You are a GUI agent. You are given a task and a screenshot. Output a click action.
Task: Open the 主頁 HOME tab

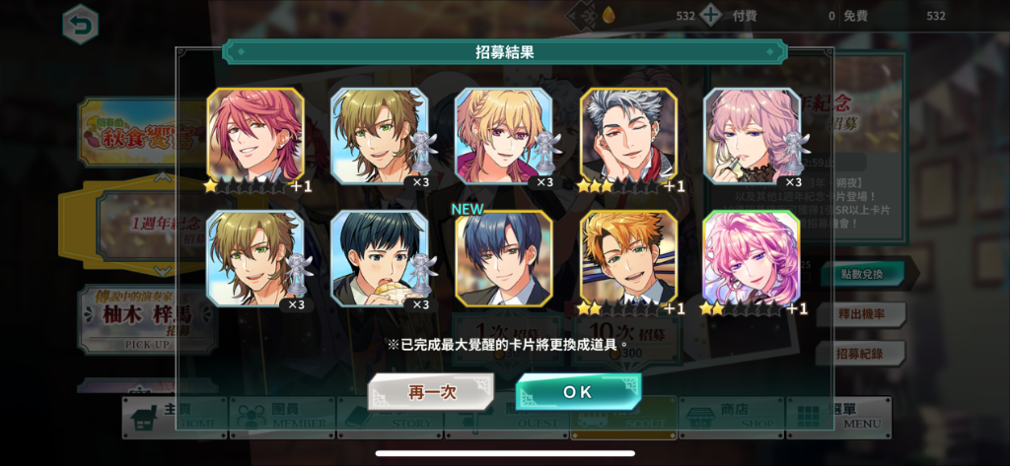click(176, 417)
